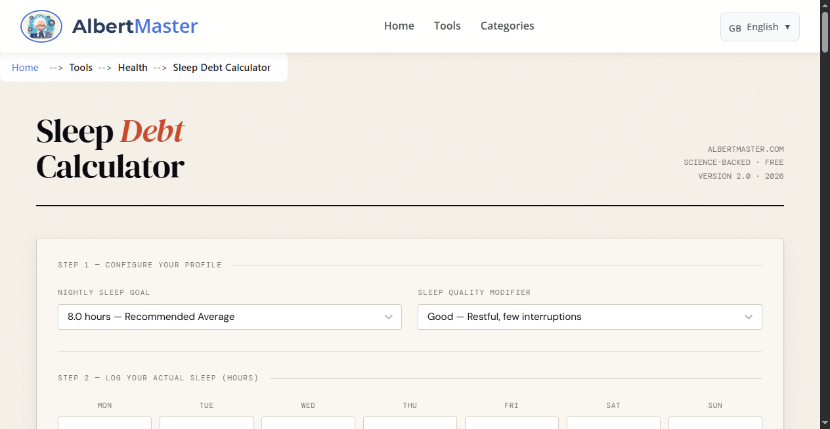Image resolution: width=830 pixels, height=429 pixels.
Task: Click Home in the breadcrumb trail
Action: click(25, 67)
